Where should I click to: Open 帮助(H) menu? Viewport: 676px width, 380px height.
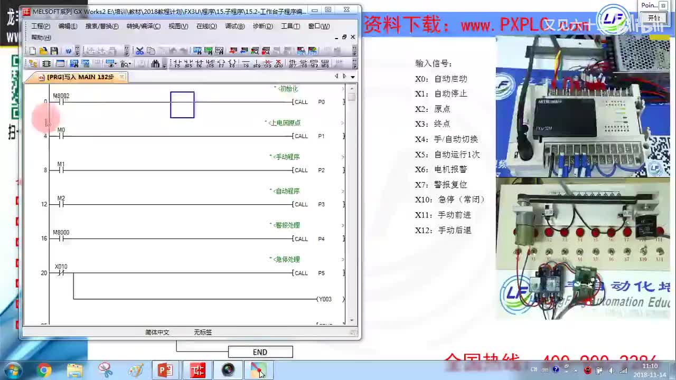(41, 37)
